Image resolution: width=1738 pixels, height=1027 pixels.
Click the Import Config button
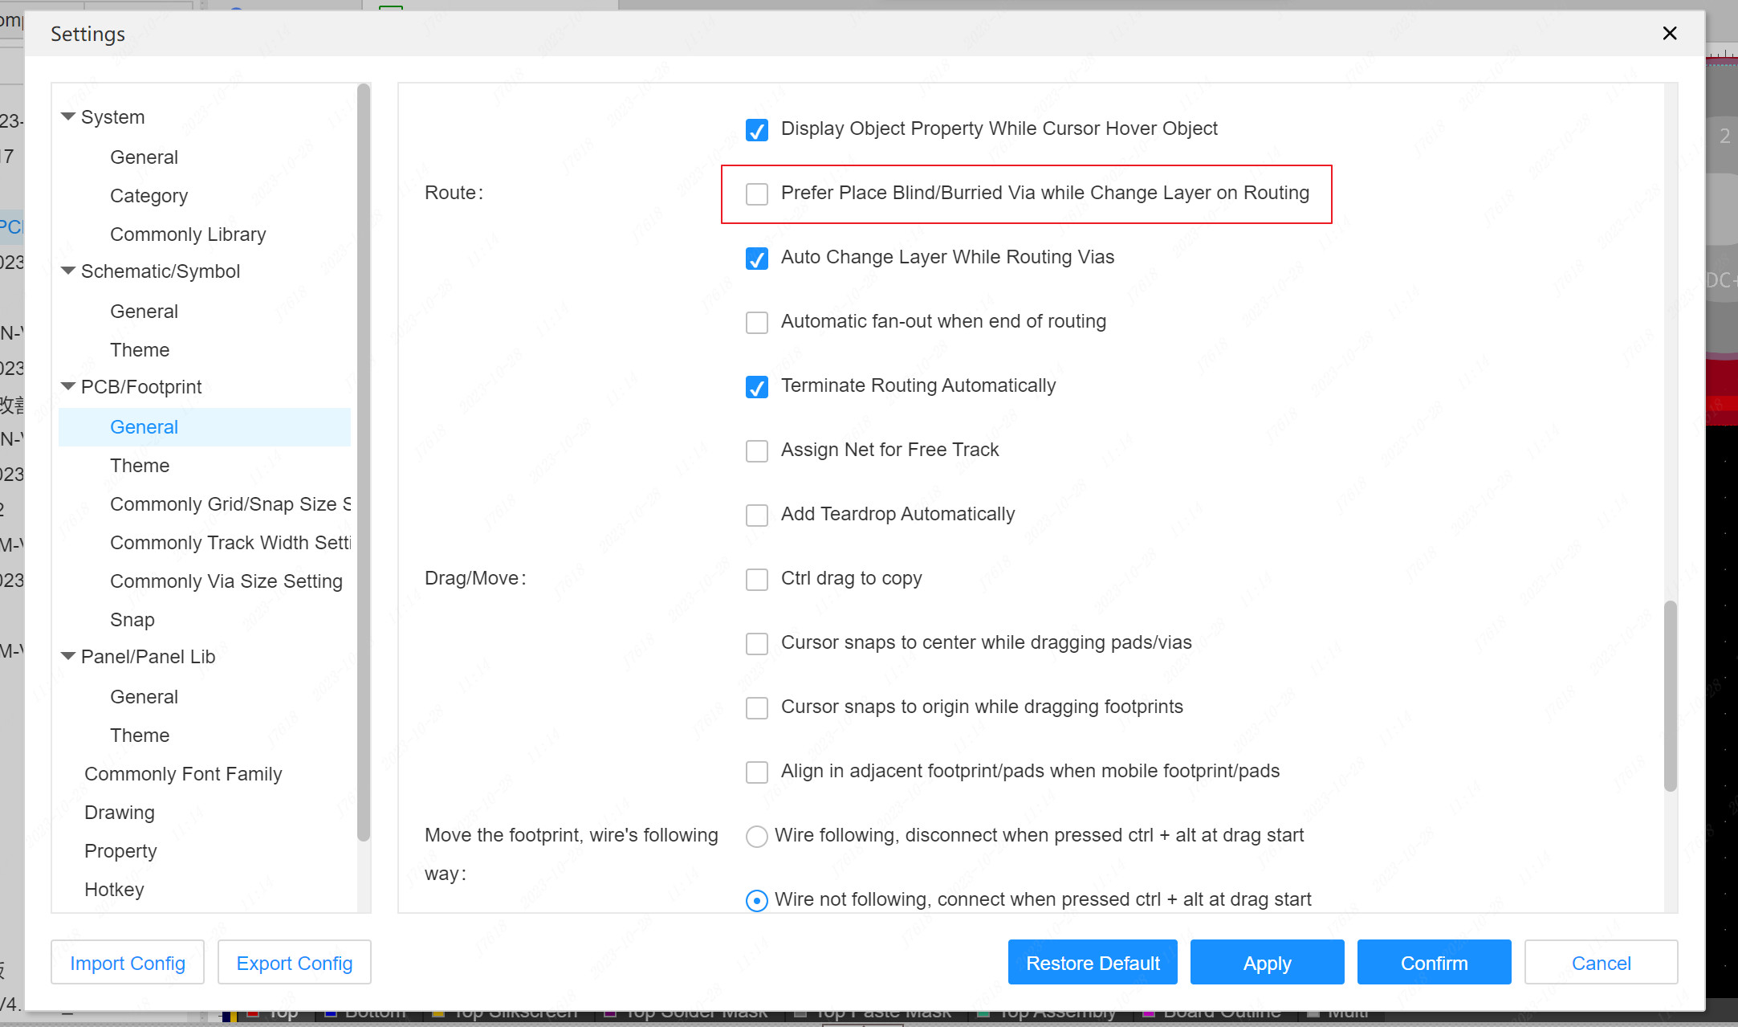coord(128,962)
